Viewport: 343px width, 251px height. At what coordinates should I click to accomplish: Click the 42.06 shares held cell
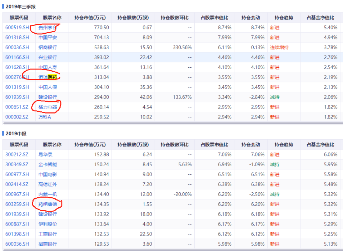146,97
